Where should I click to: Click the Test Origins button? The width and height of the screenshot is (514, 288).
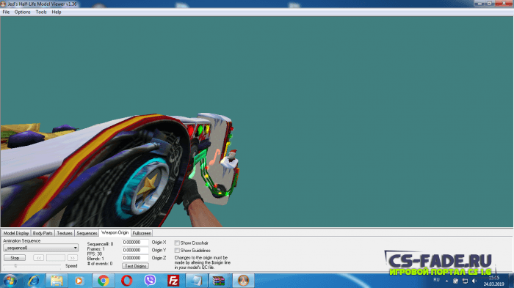point(135,266)
